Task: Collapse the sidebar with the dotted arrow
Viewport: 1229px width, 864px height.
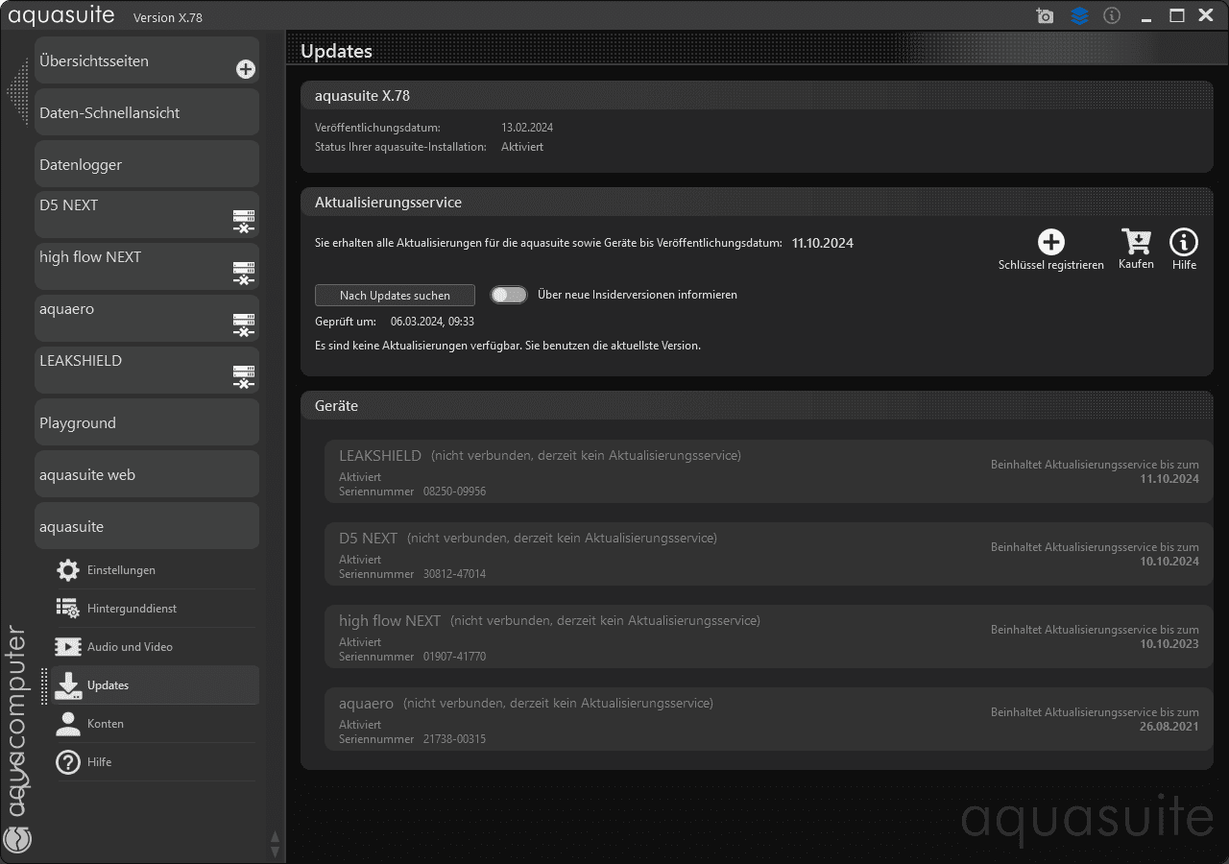Action: 17,91
